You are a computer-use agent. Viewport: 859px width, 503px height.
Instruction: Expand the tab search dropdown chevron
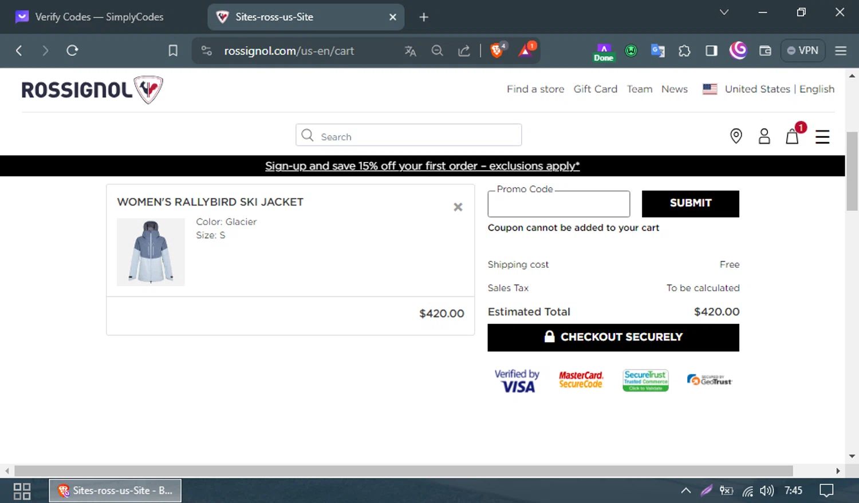pos(724,12)
